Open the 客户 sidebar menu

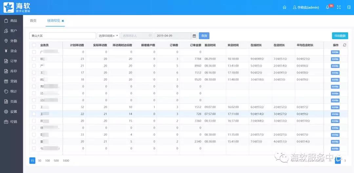click(x=11, y=31)
